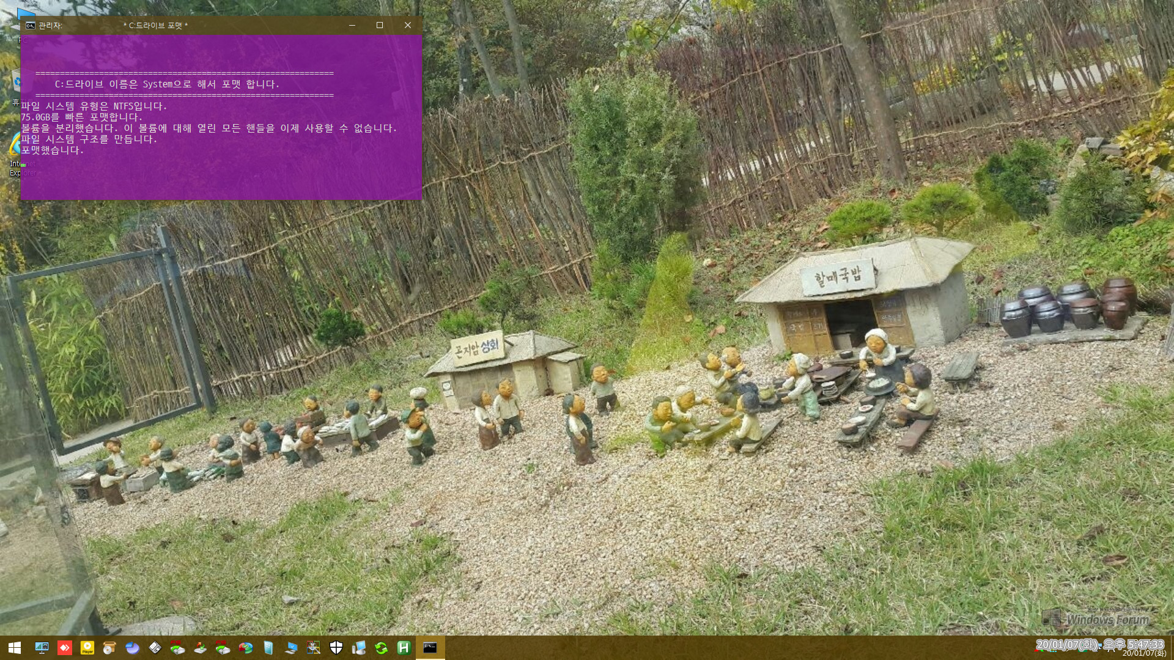Click the '파일 시스템 구조를 만듭니다' line
This screenshot has height=660, width=1174.
point(89,139)
